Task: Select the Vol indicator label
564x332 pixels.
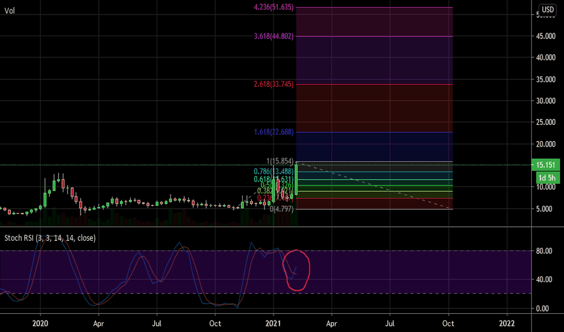Action: coord(9,11)
